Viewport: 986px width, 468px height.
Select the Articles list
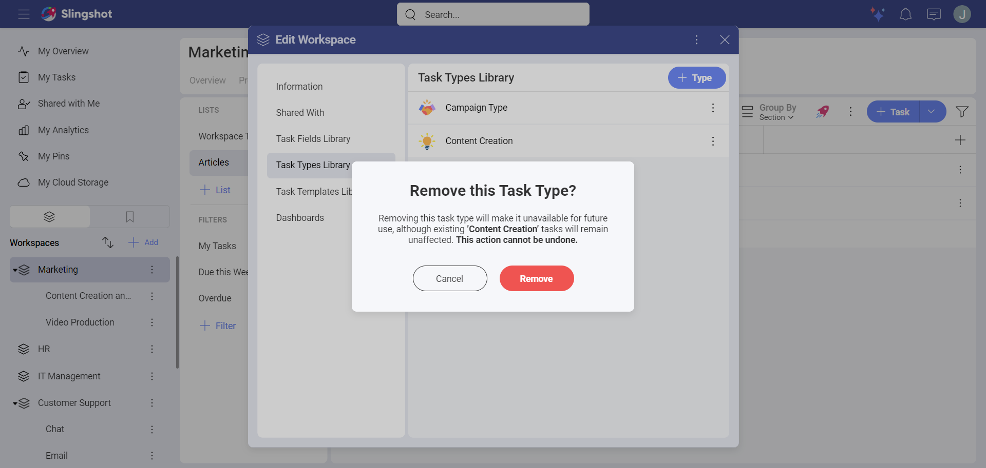219,162
